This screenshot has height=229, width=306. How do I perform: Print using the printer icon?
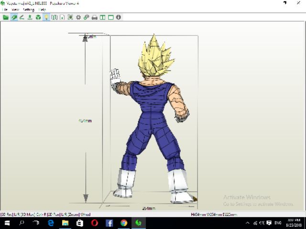(95, 18)
